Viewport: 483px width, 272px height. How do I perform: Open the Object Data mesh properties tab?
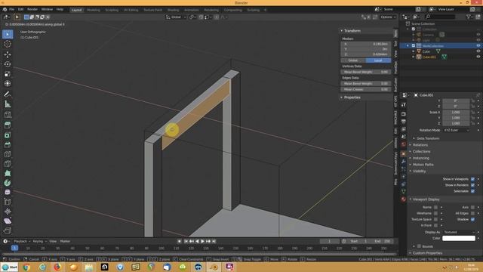point(404,191)
